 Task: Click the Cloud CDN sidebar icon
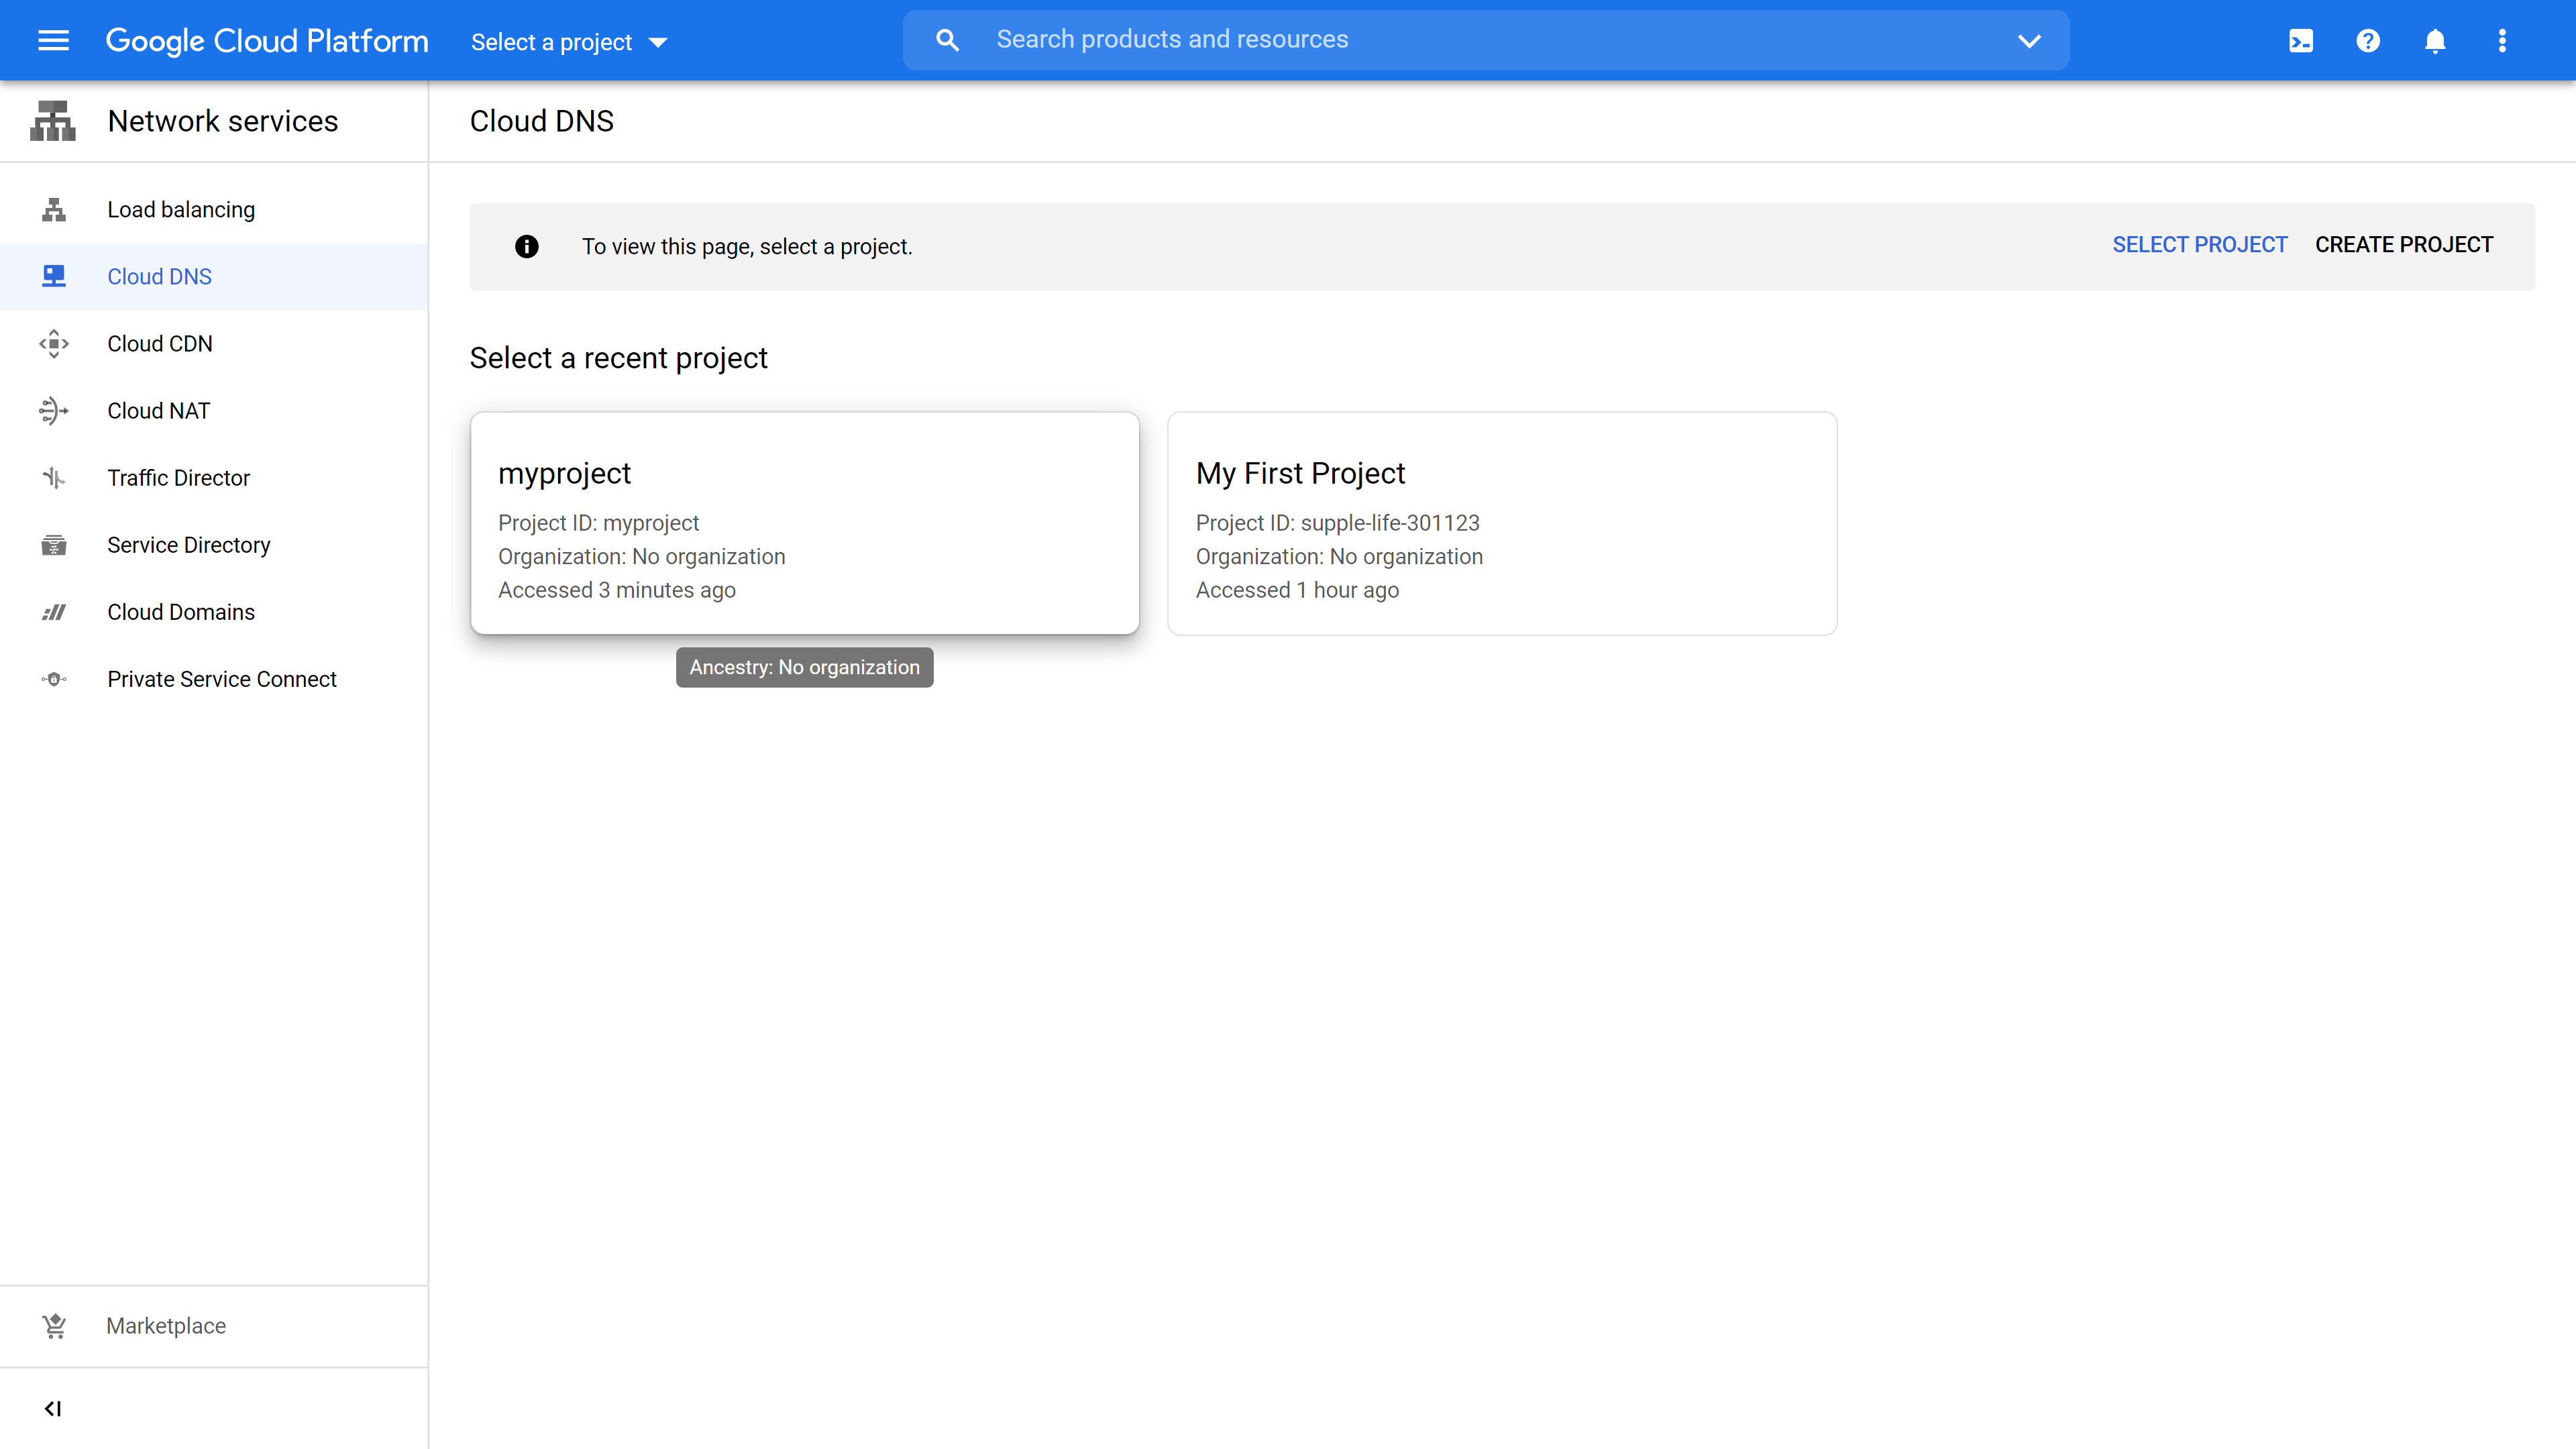coord(54,343)
